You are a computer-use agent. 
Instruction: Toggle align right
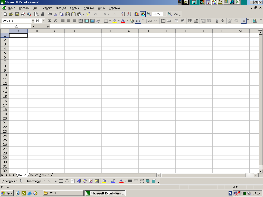pos(74,21)
